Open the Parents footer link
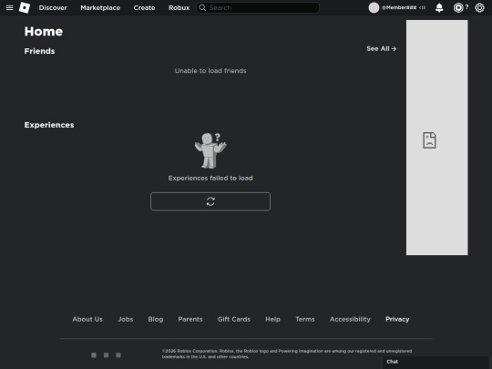This screenshot has height=369, width=492. pos(190,319)
